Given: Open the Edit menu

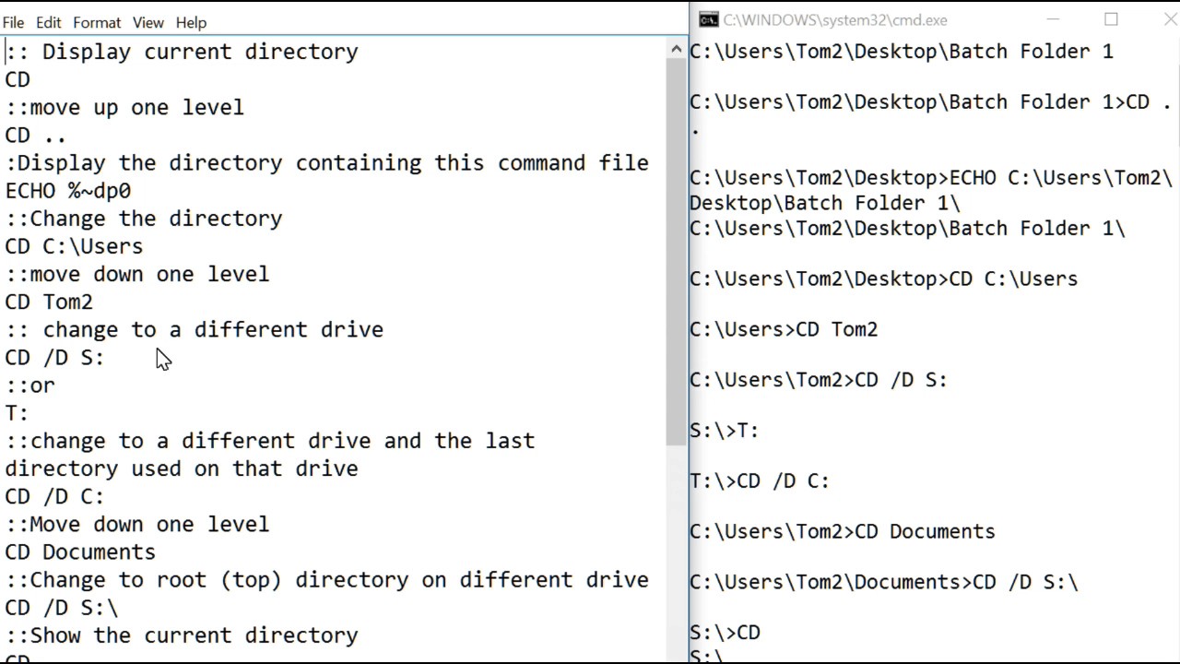Looking at the screenshot, I should pyautogui.click(x=48, y=22).
